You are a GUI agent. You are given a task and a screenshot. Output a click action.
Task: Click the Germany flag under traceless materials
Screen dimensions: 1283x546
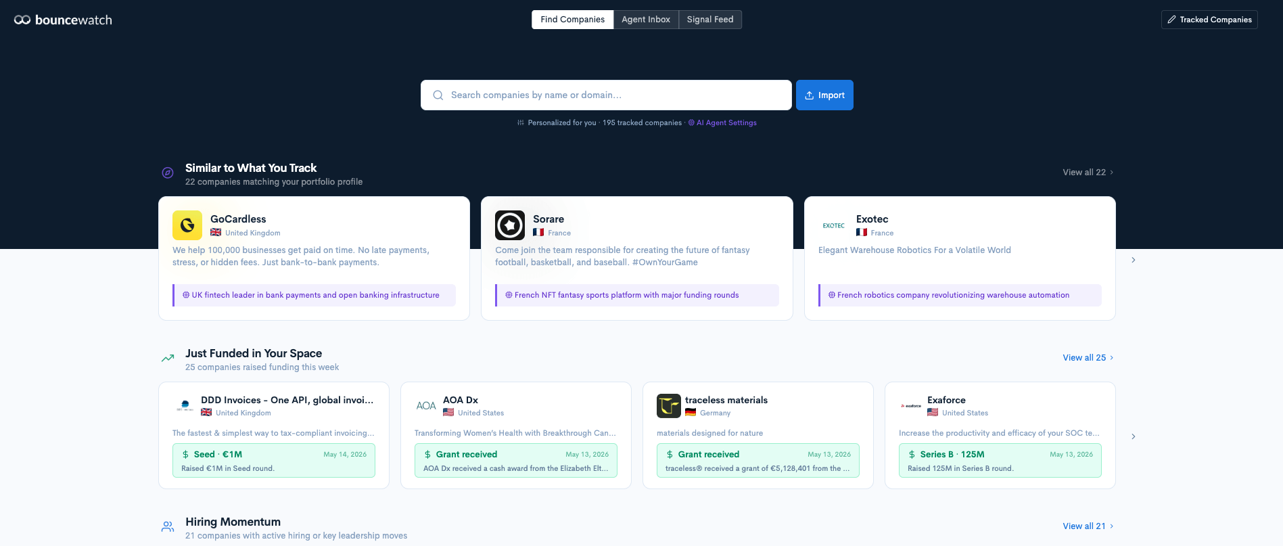pos(691,413)
